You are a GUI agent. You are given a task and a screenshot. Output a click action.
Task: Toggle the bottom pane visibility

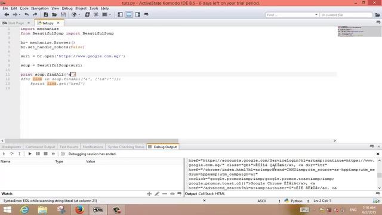129,14
